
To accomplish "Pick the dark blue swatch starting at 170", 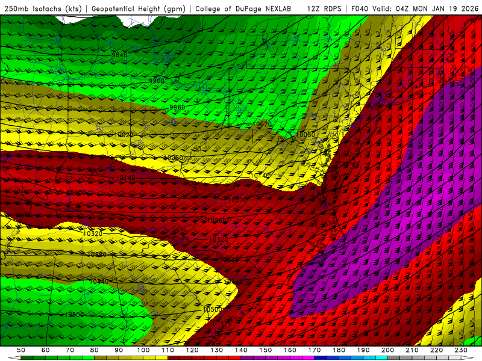I will point(321,358).
